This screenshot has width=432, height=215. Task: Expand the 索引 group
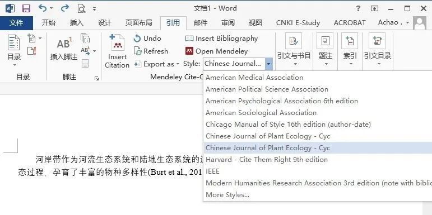click(350, 50)
